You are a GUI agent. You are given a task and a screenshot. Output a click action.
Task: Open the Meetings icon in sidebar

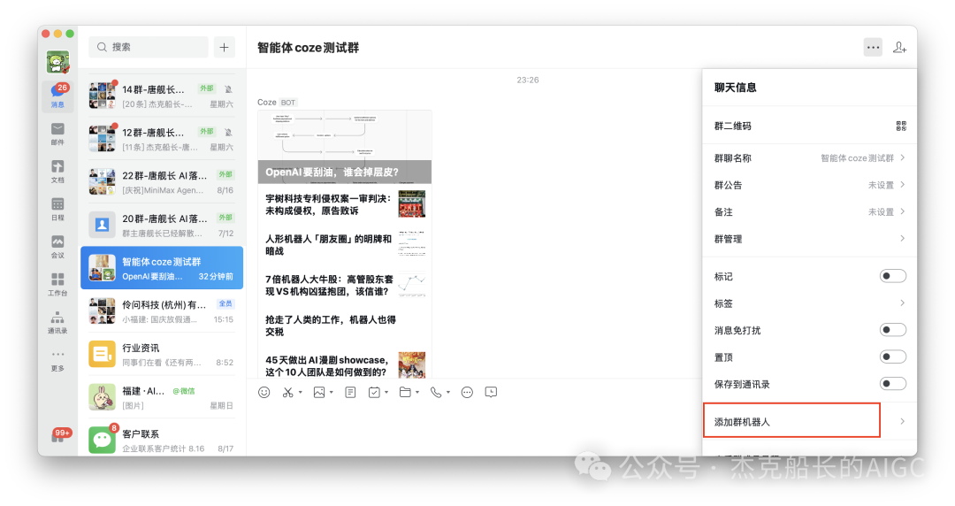57,246
